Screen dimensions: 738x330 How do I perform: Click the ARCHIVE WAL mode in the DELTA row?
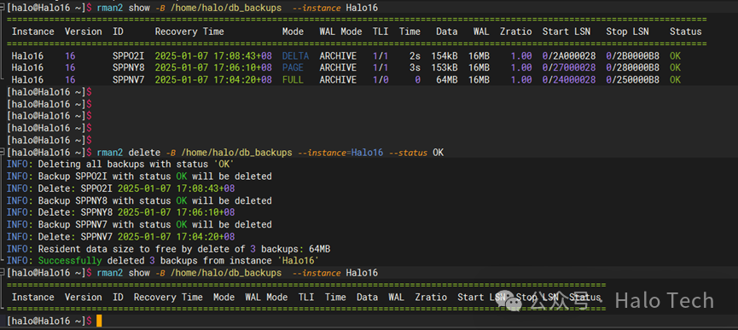tap(338, 56)
